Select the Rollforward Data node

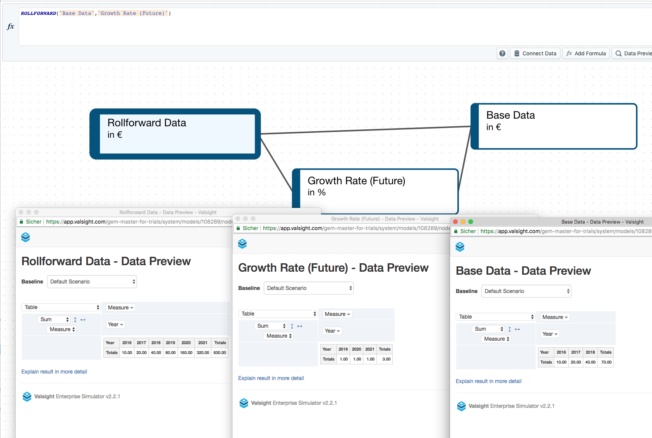(175, 134)
